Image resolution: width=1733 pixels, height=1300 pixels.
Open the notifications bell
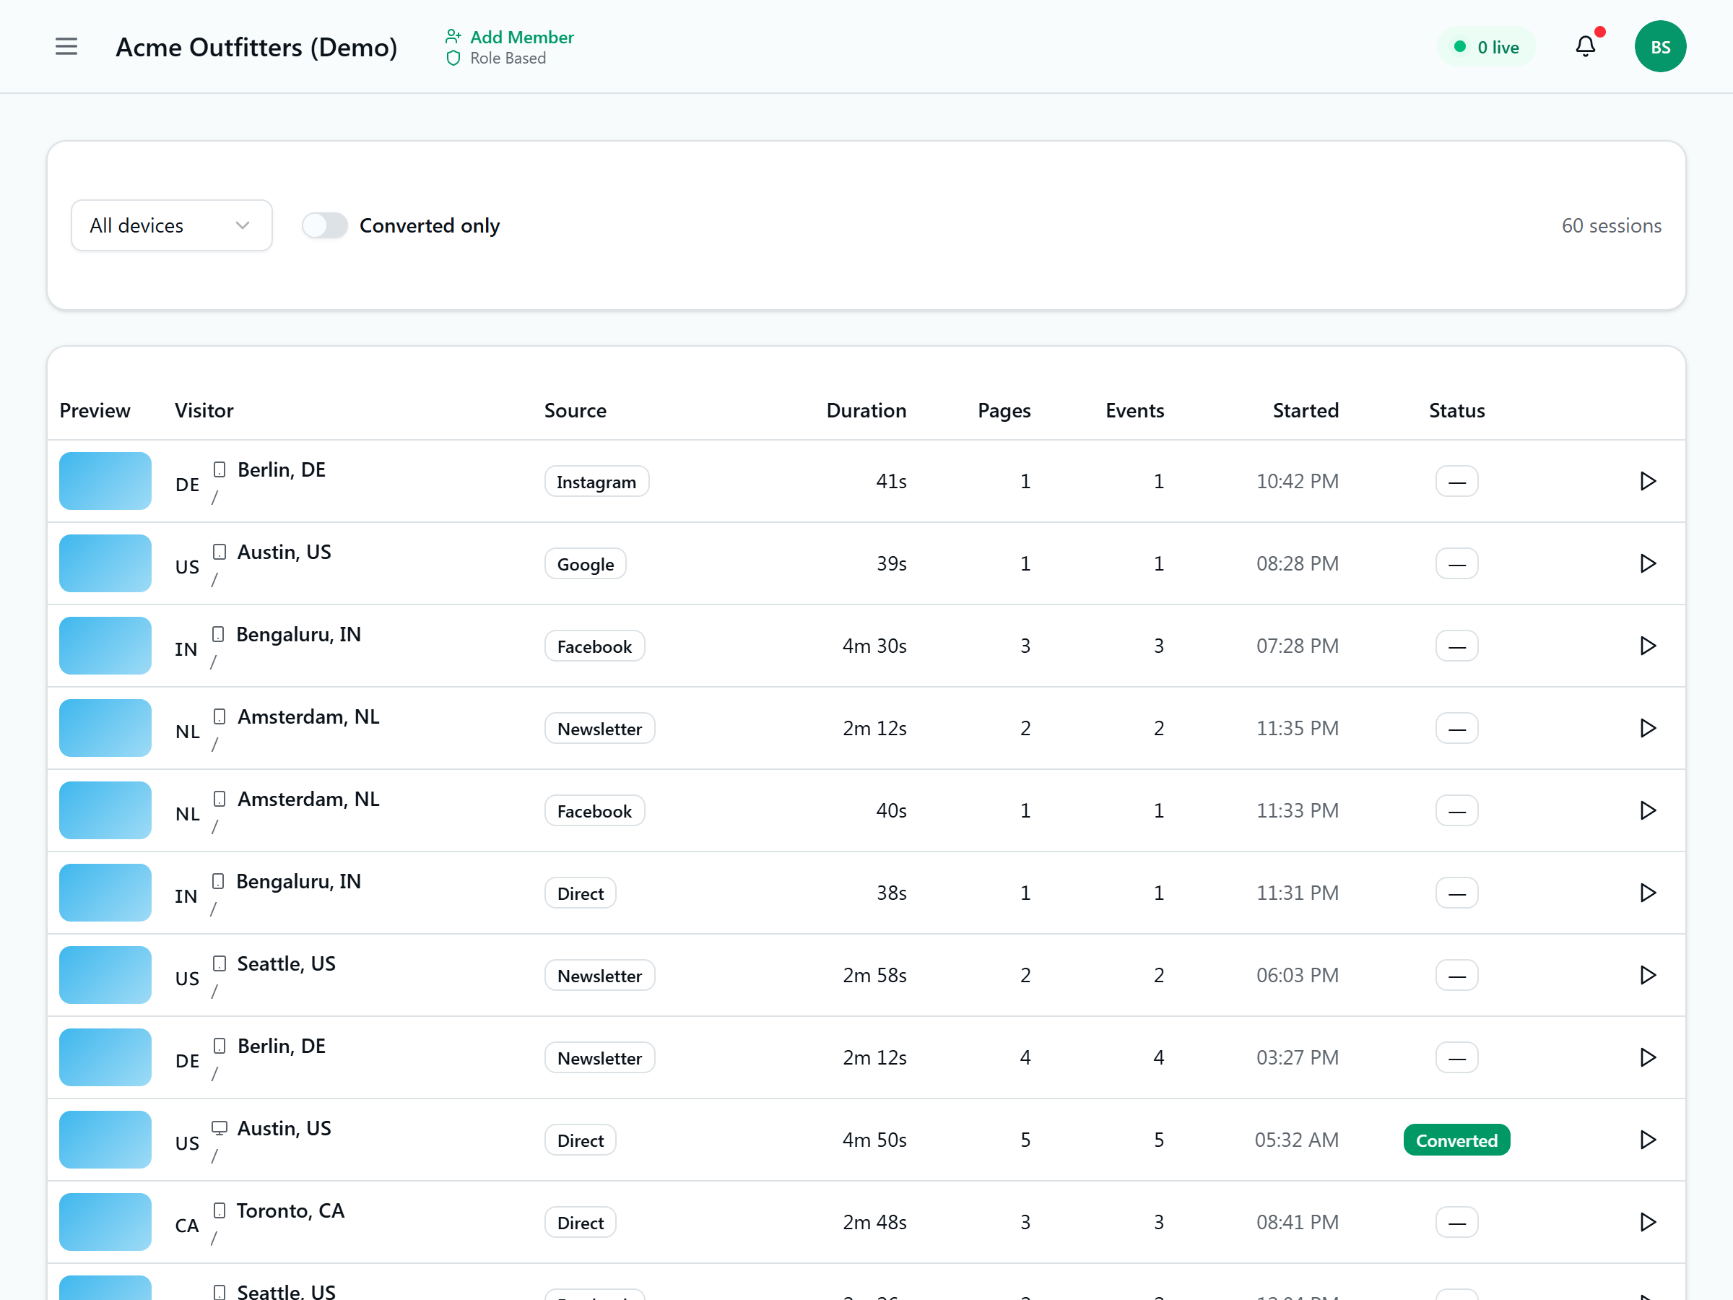1586,46
